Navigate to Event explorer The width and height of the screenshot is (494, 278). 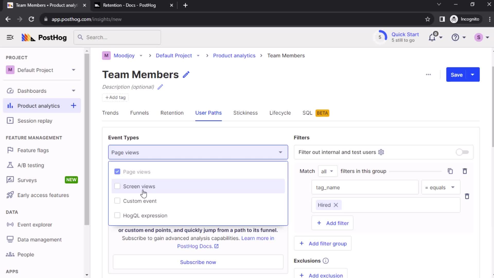pos(35,224)
